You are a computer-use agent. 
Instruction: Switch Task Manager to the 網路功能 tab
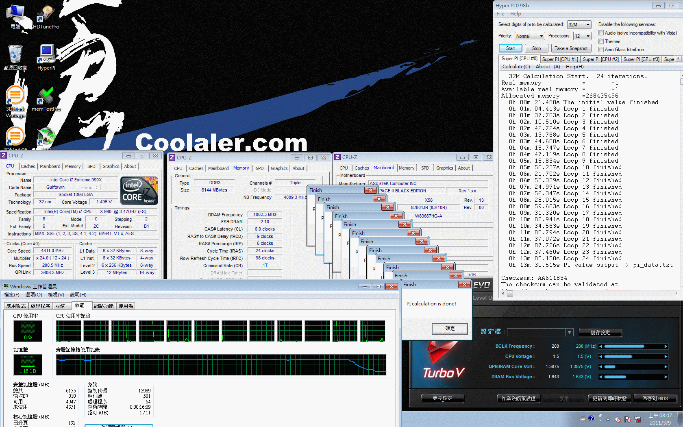(104, 306)
